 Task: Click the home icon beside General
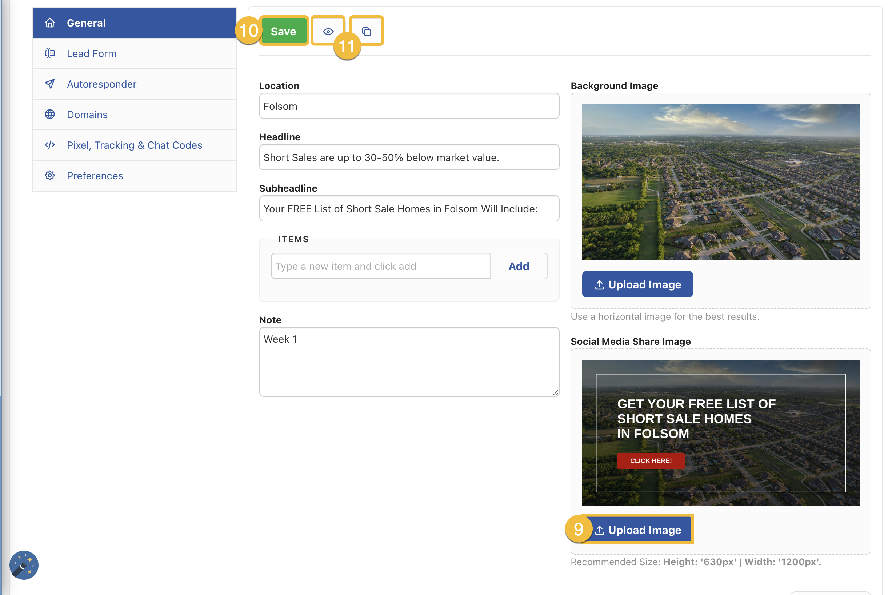[50, 23]
